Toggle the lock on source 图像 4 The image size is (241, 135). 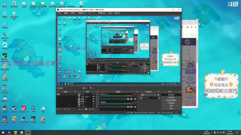click(x=96, y=94)
